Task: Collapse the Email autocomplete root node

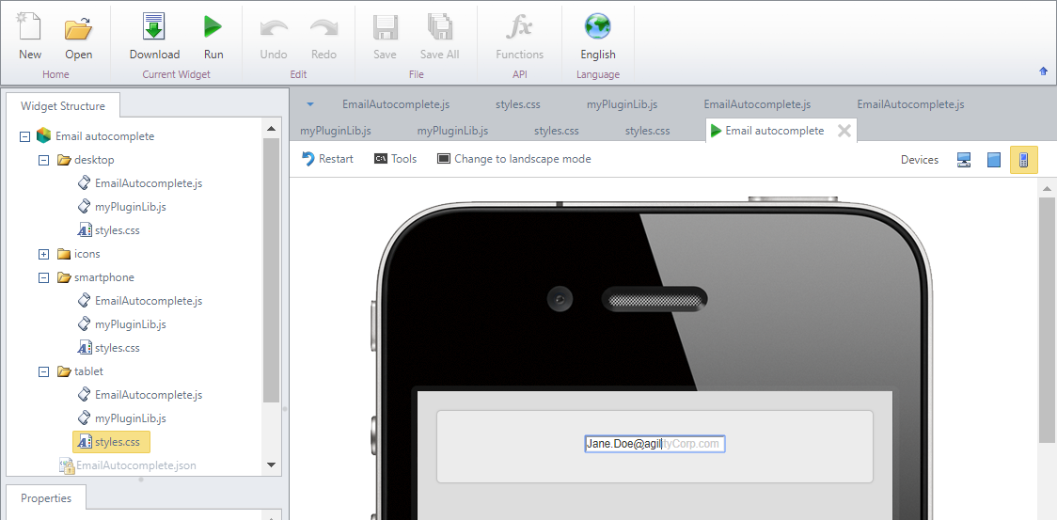Action: 25,136
